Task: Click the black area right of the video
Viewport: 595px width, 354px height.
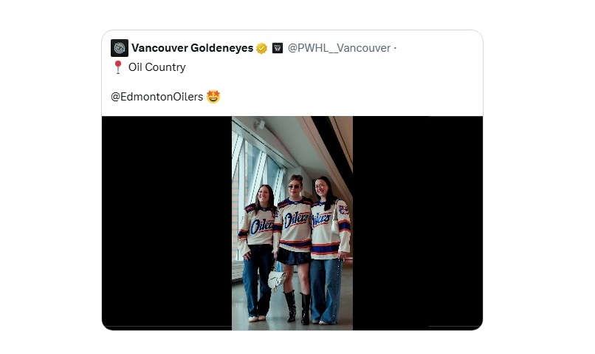Action: pos(417,222)
